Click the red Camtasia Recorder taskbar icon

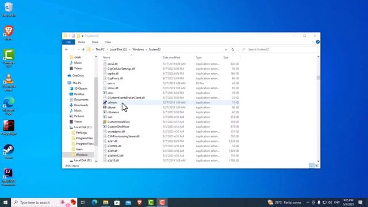[162, 202]
